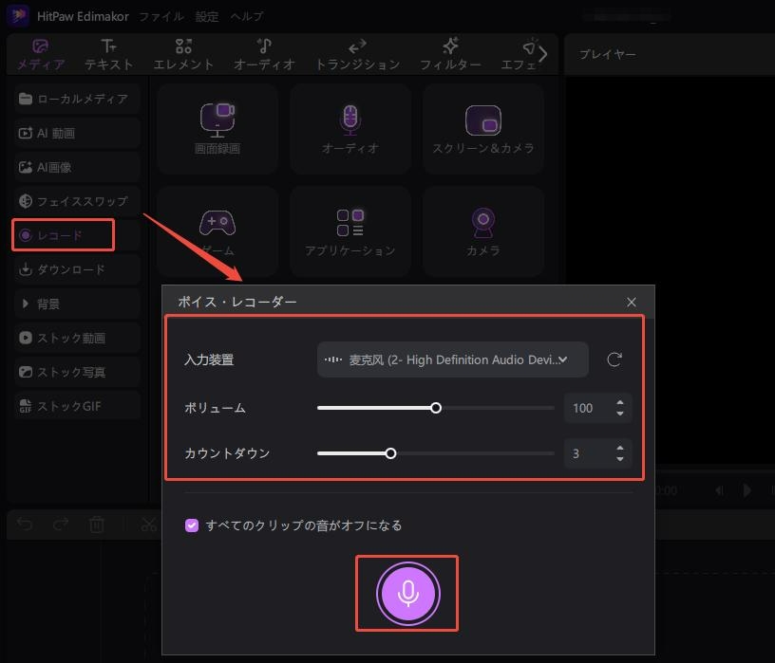
Task: Open the フェイススワップ panel
Action: 74,200
